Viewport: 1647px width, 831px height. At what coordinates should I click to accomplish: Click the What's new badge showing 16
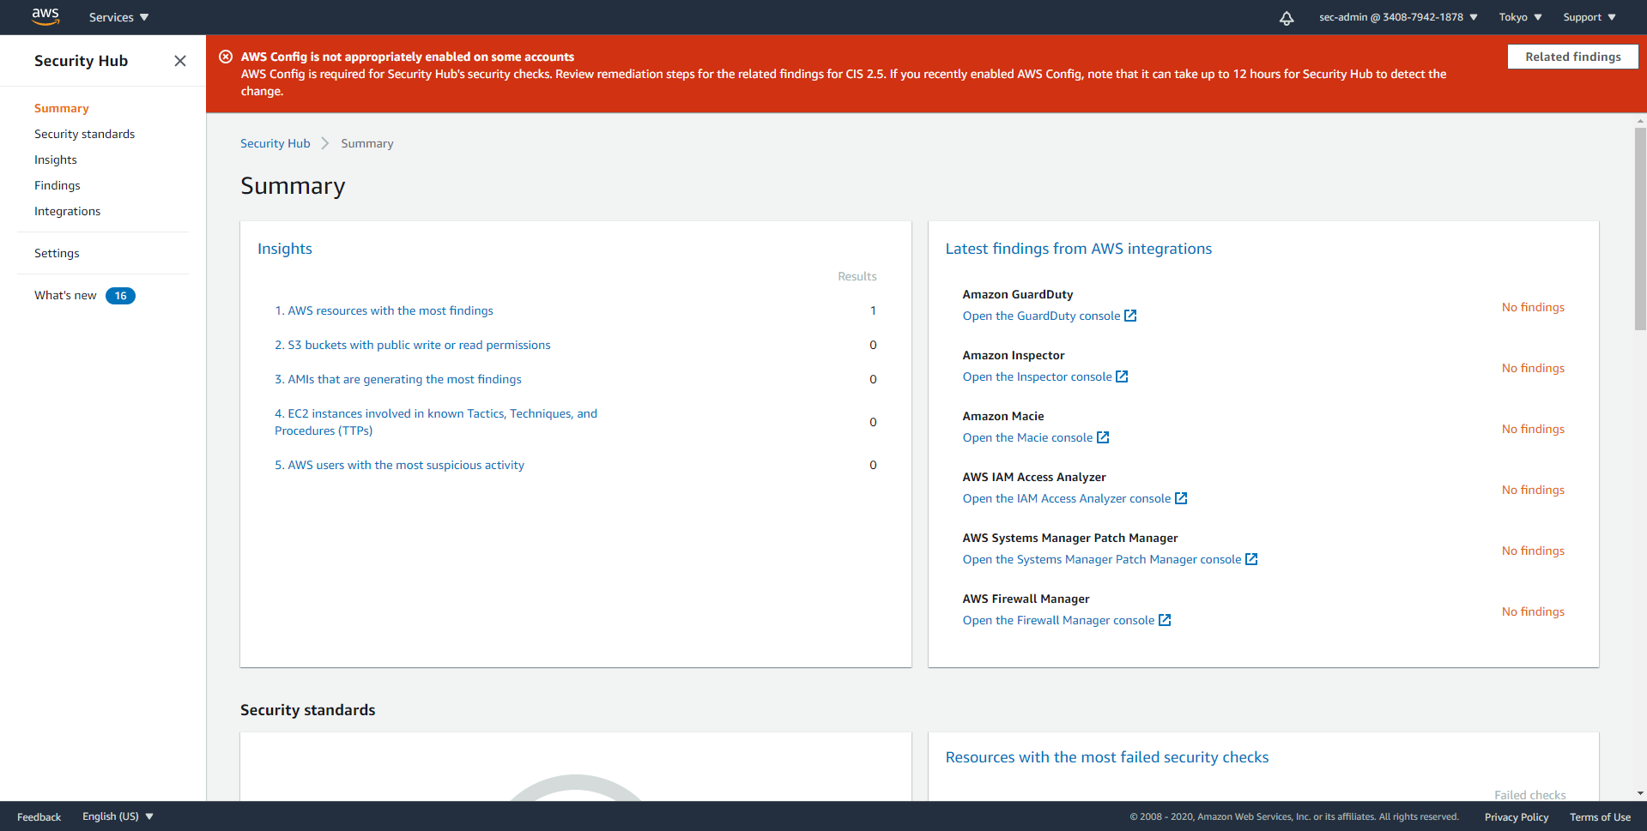[x=120, y=296]
